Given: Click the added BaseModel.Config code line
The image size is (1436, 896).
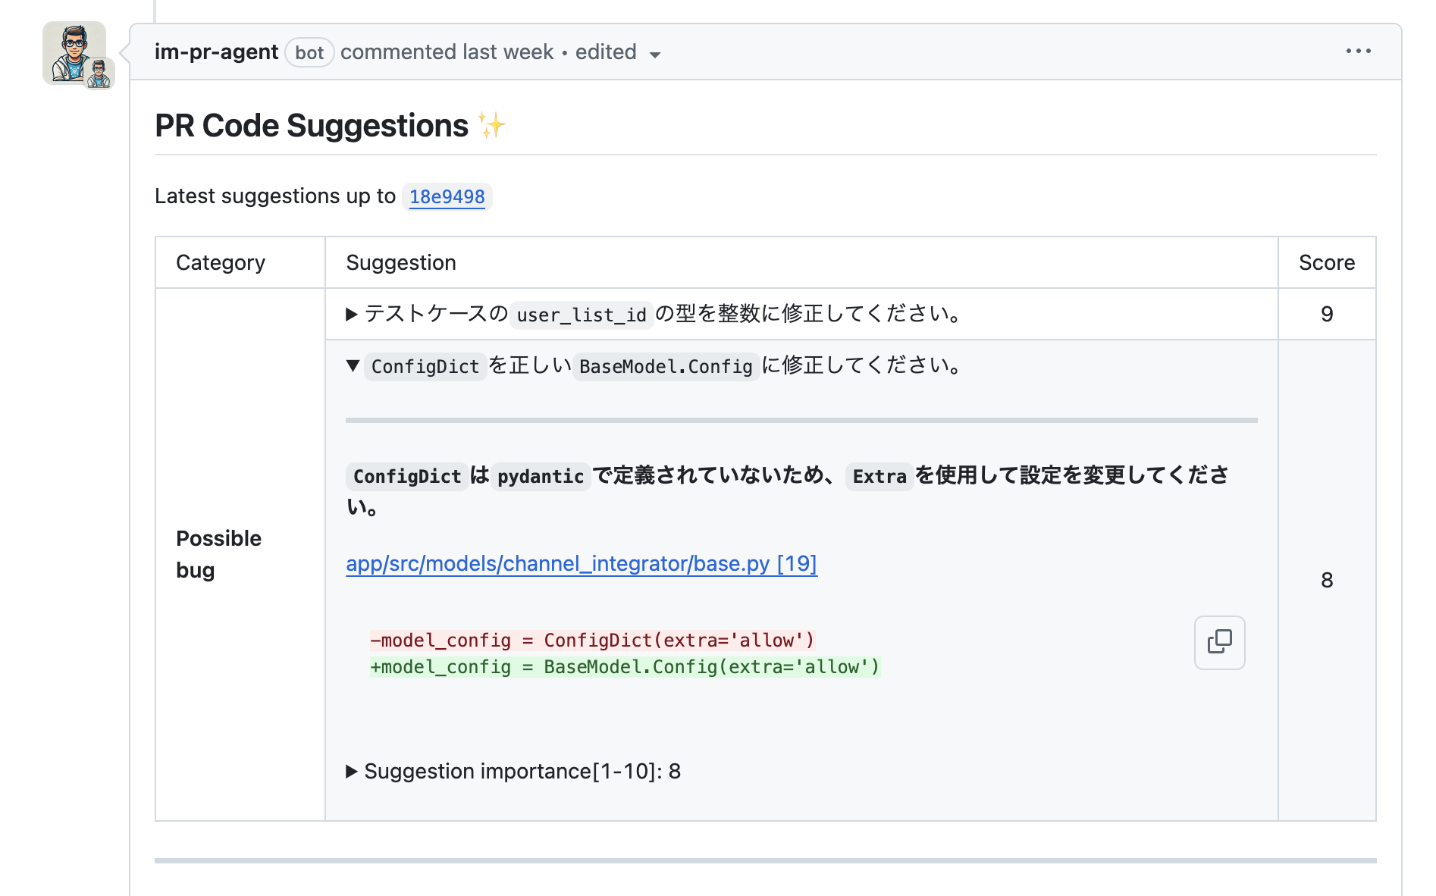Looking at the screenshot, I should [x=625, y=667].
